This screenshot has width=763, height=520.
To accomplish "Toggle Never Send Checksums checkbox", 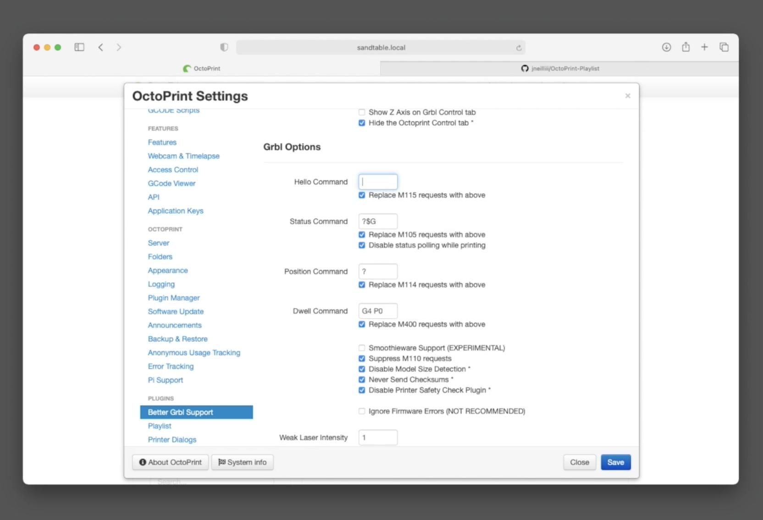I will coord(362,379).
